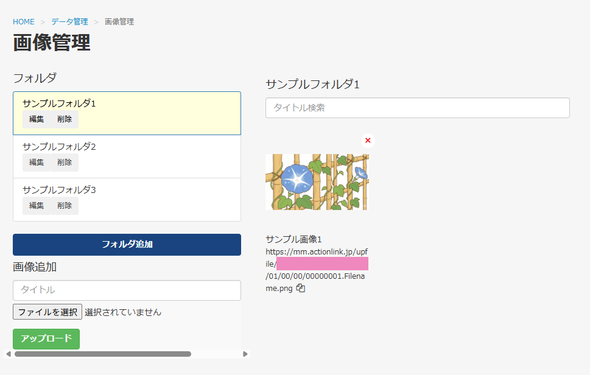This screenshot has width=590, height=375.
Task: Edit サンプルフォルダ1 with its 編集 button
Action: [x=37, y=119]
